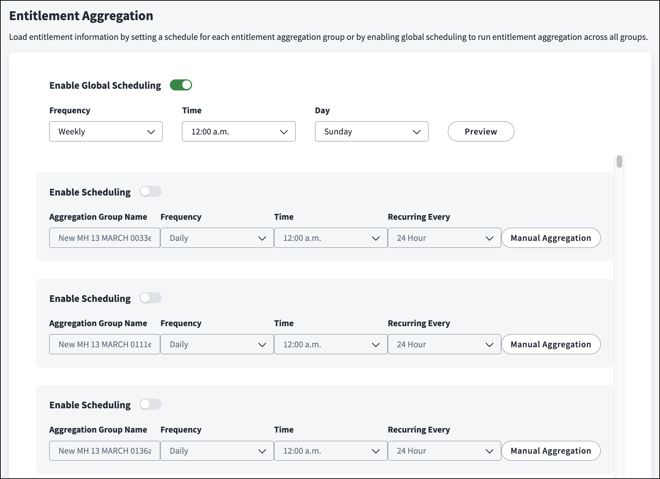Enable scheduling for New MH 13 MARCH 0111 group

click(x=150, y=298)
